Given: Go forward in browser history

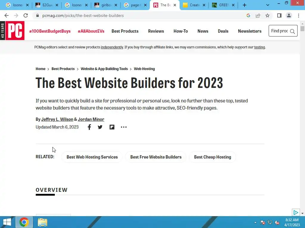Looking at the screenshot, I should click(16, 15).
